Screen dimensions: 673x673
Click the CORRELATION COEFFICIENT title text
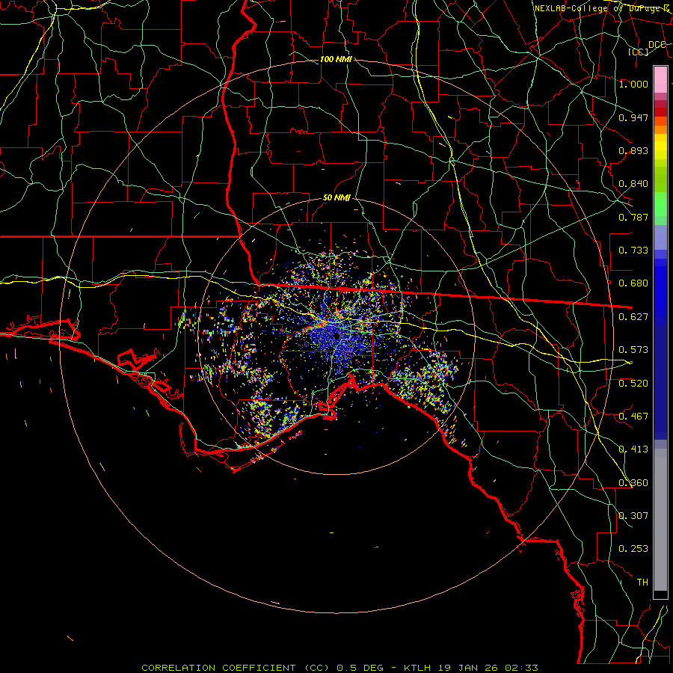[218, 668]
